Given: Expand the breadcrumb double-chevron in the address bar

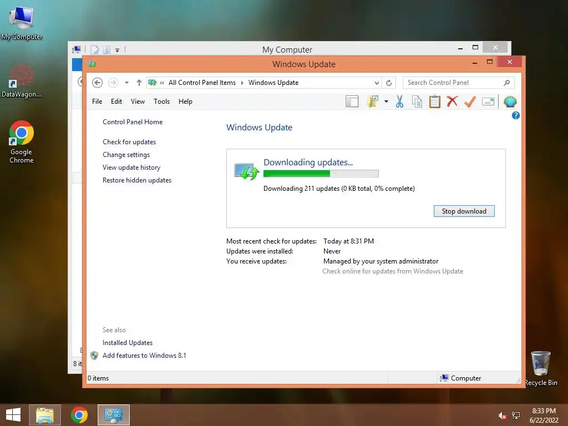Looking at the screenshot, I should 162,83.
